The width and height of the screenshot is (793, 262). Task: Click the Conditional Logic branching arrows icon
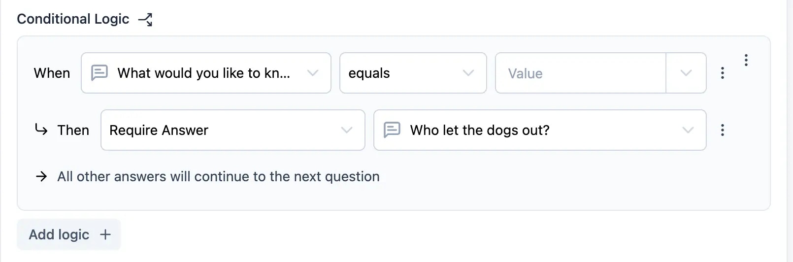click(145, 19)
